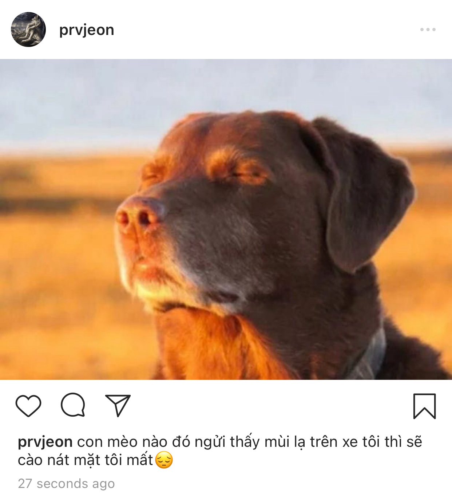Viewport: 452px width, 500px height.
Task: Like the post with the heart icon
Action: coord(28,405)
